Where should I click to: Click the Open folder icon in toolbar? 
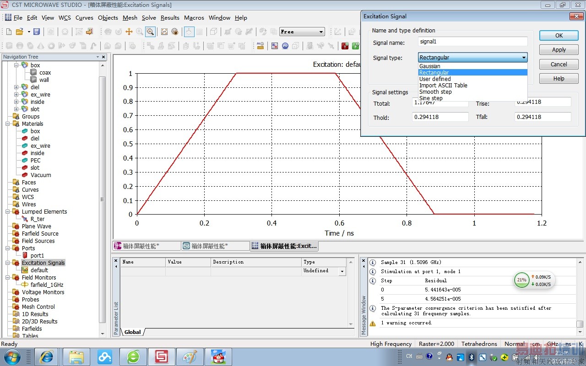tap(19, 32)
